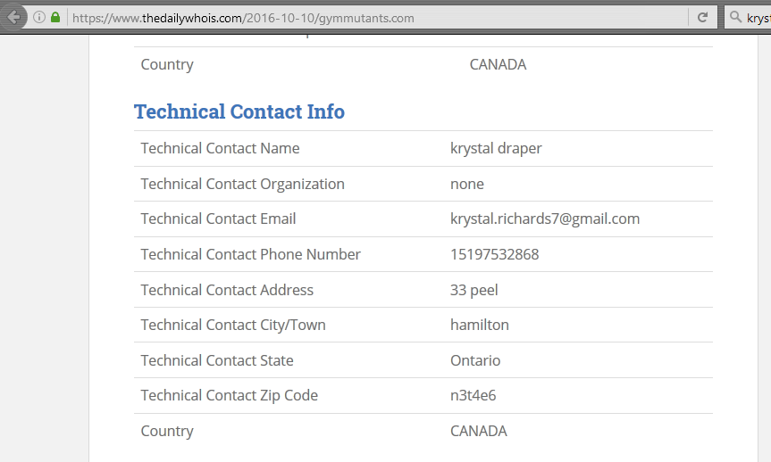This screenshot has width=771, height=462.
Task: Select the email krystal.richards7@gmail.com
Action: 545,219
